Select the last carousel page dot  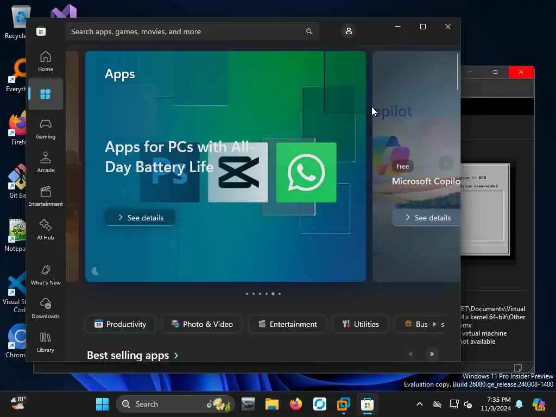coord(280,294)
